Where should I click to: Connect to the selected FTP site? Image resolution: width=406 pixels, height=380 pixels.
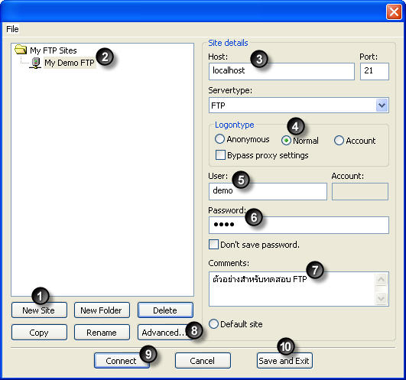pyautogui.click(x=122, y=360)
